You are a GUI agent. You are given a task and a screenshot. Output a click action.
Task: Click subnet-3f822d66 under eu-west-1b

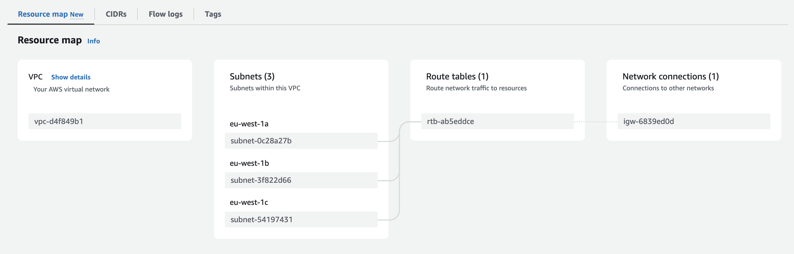[301, 180]
